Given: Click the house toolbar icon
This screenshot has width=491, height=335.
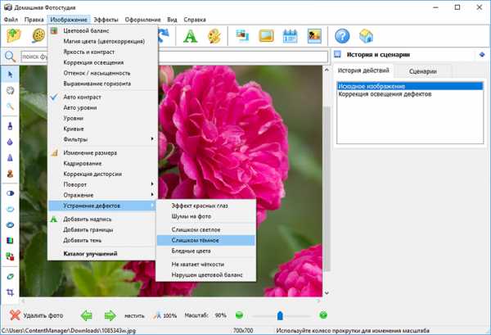Looking at the screenshot, I should [x=366, y=36].
